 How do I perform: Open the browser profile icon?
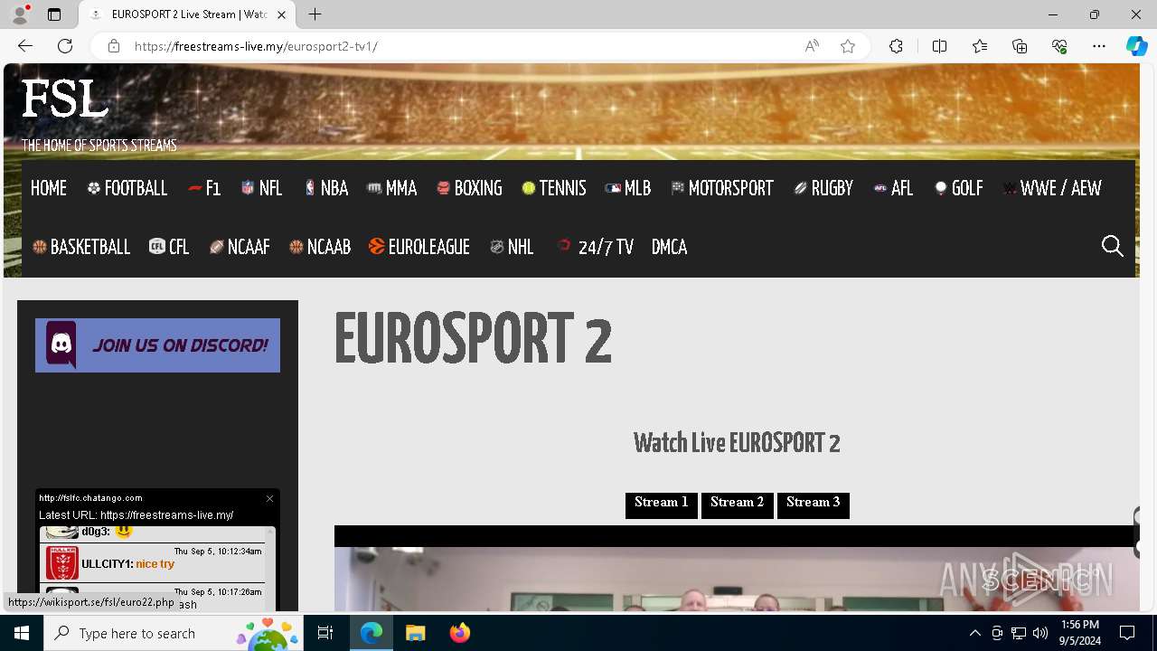(x=20, y=14)
